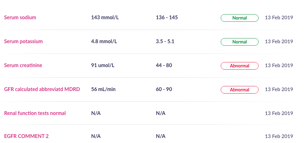Click the 143 mmol/L sodium value
Screen dimensions: 305x143
pyautogui.click(x=105, y=18)
